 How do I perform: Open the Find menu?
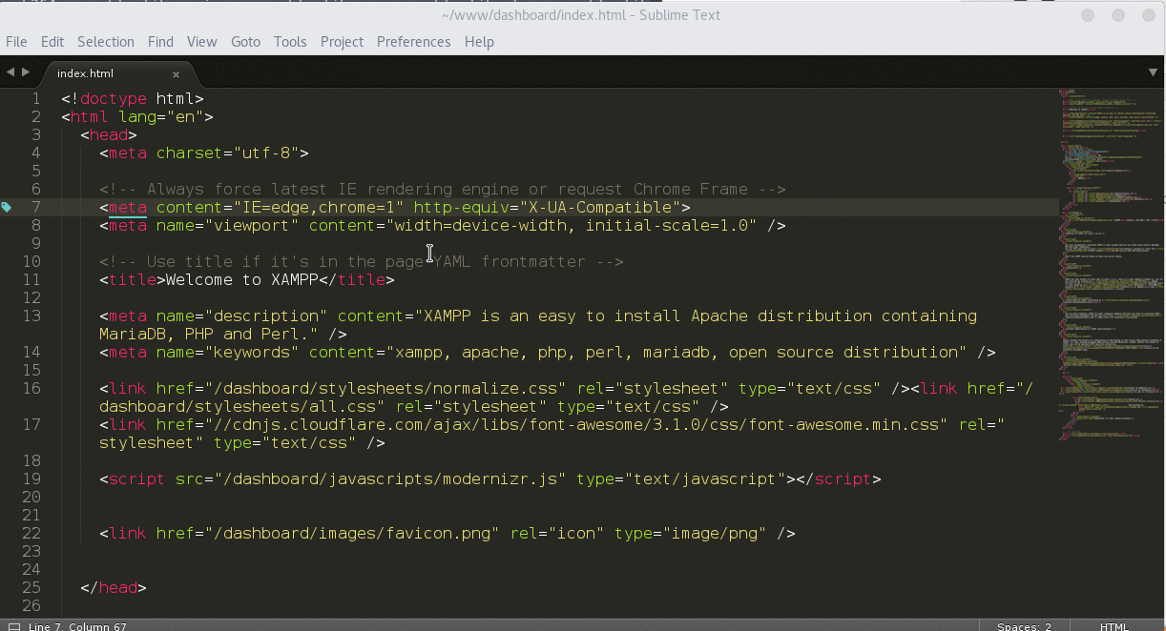click(160, 42)
